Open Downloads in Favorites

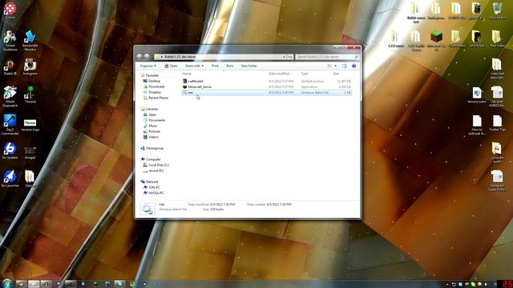point(154,86)
